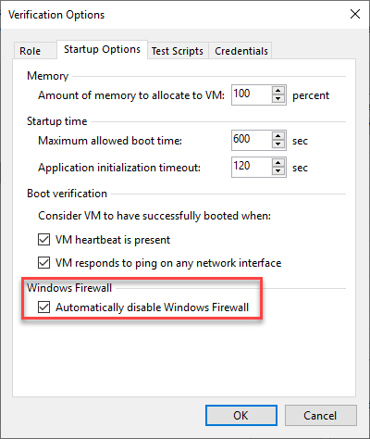The width and height of the screenshot is (370, 439).
Task: Focus the maximum boot time field
Action: point(252,140)
